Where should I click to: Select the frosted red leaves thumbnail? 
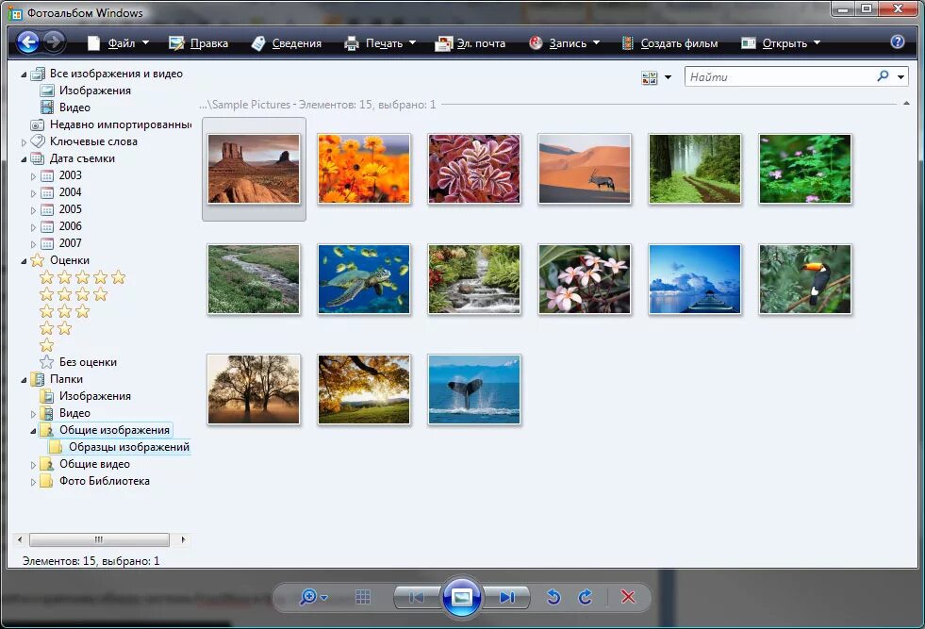pos(474,169)
